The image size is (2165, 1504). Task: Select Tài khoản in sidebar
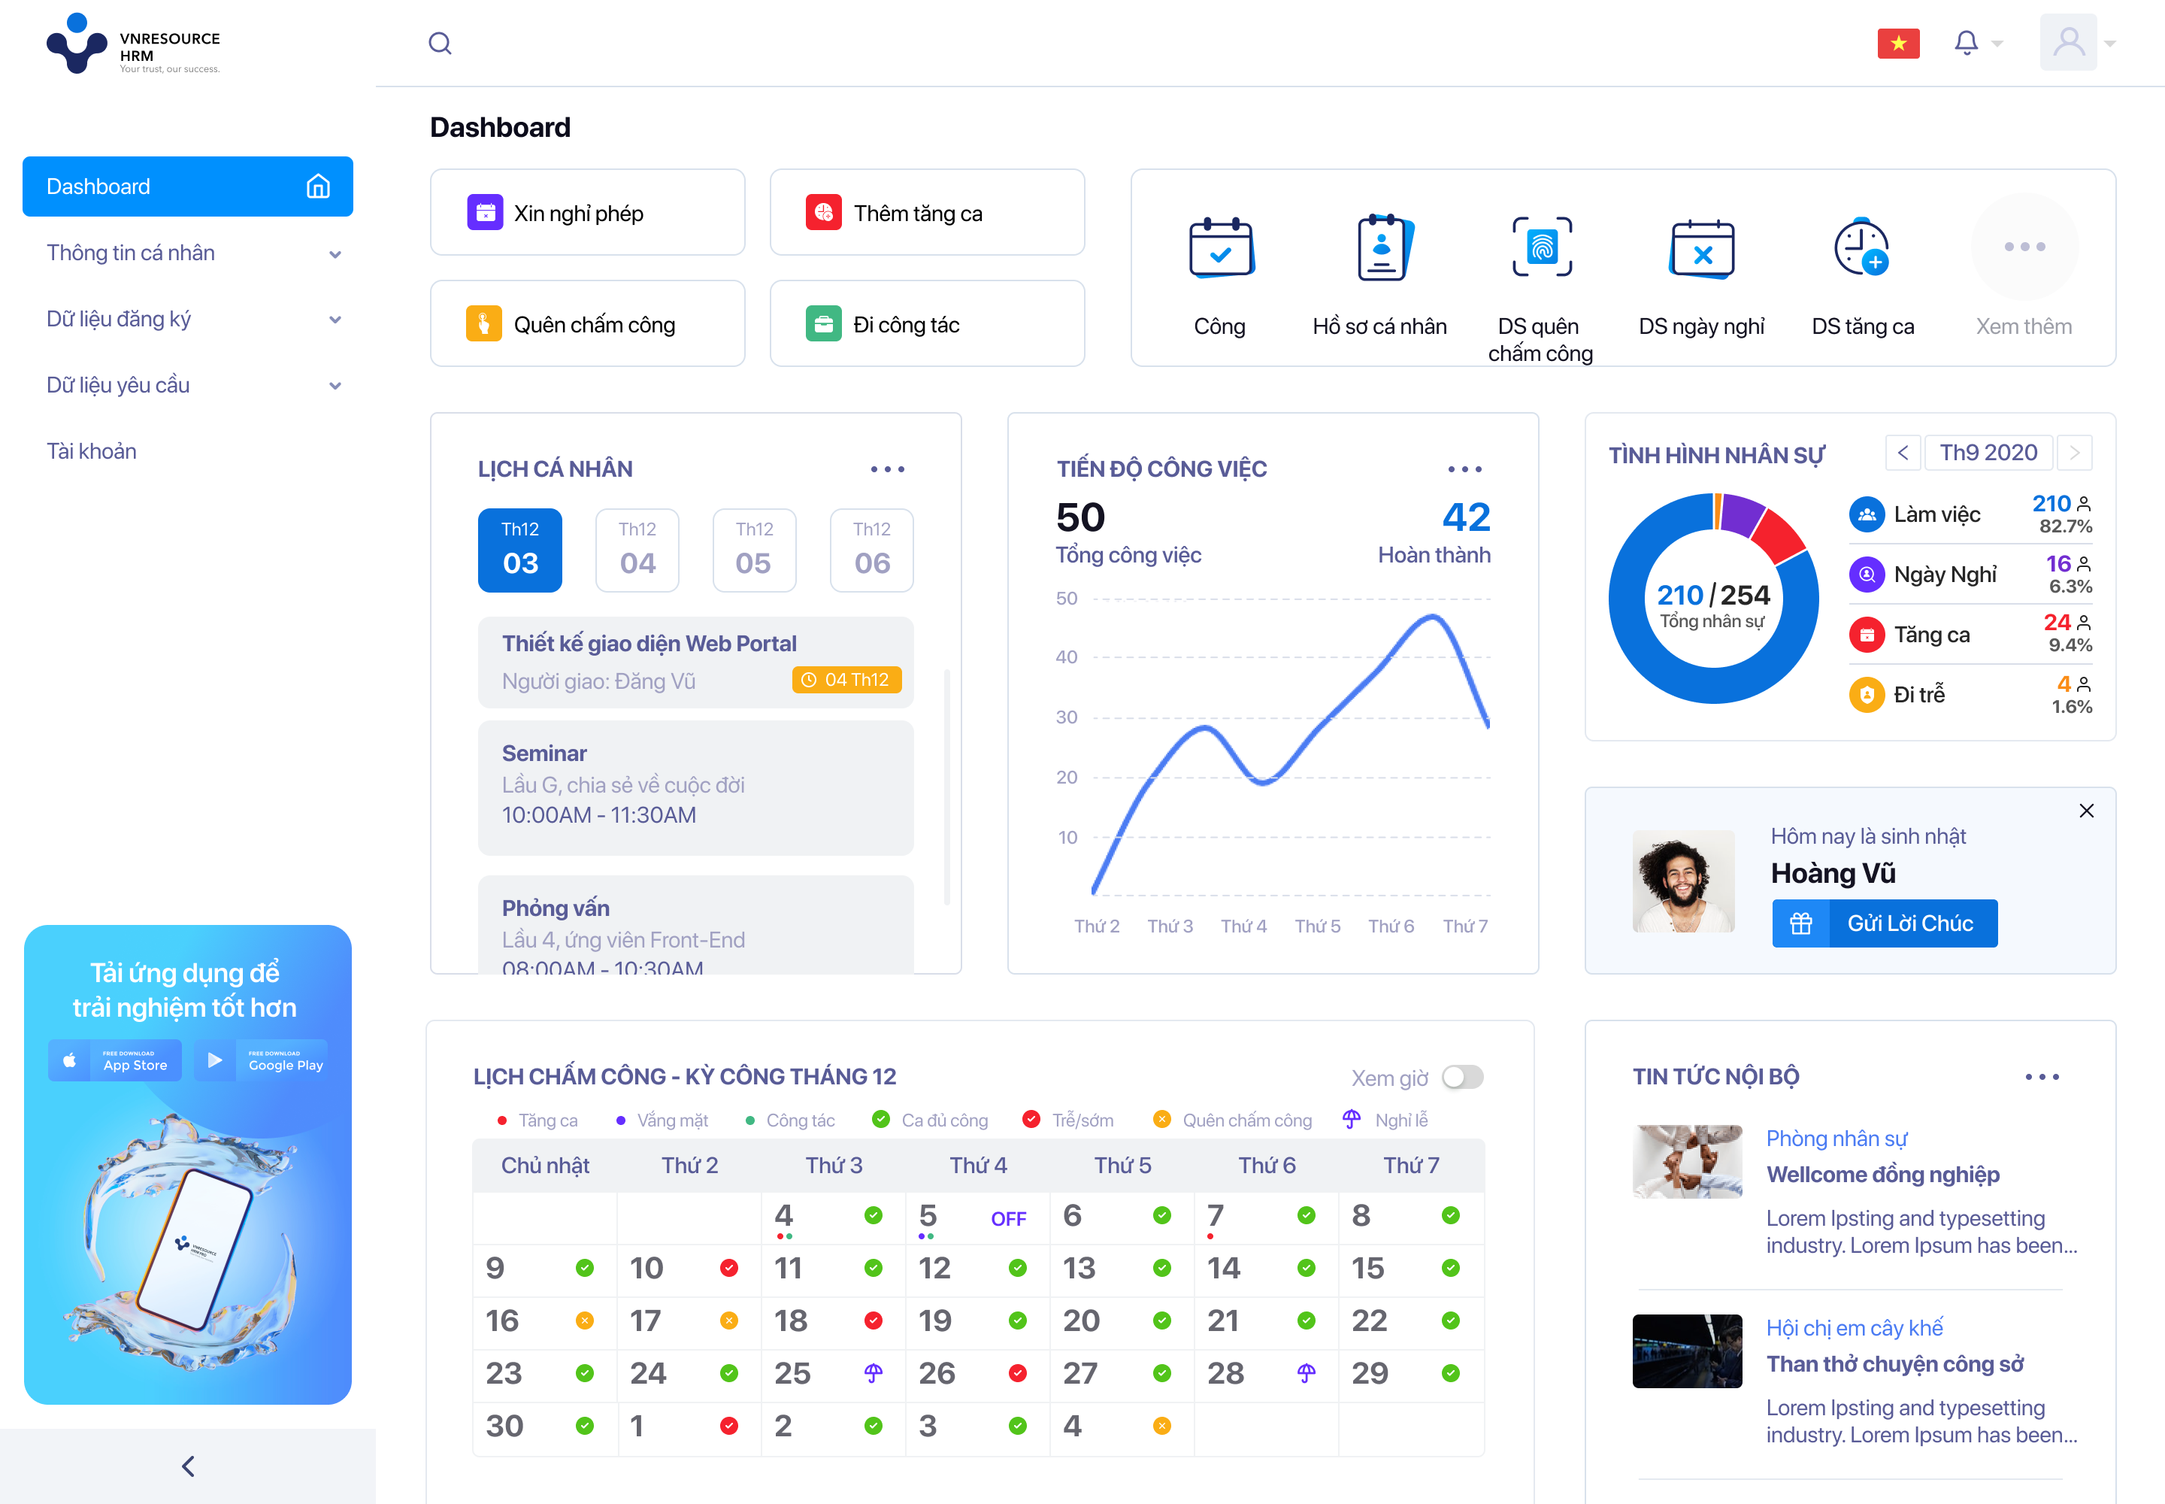click(92, 451)
